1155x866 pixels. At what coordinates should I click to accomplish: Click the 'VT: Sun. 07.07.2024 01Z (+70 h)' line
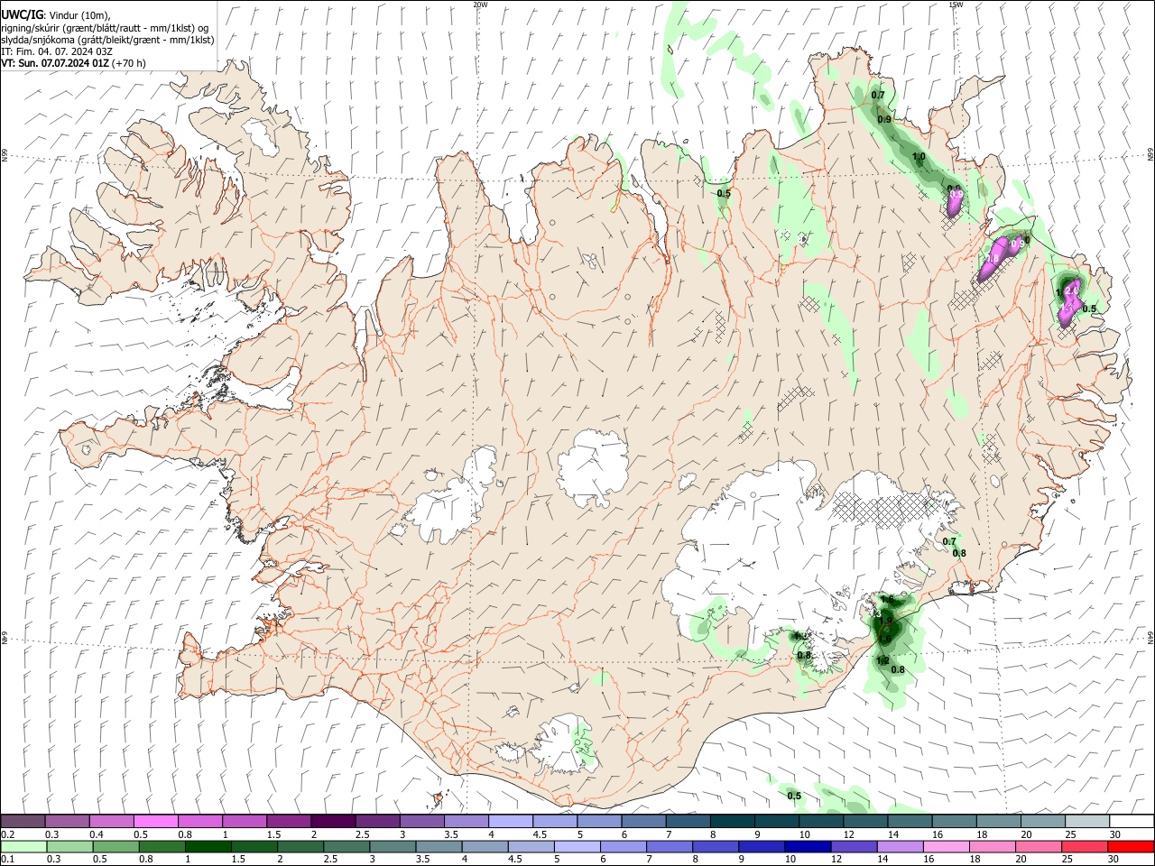tap(74, 63)
